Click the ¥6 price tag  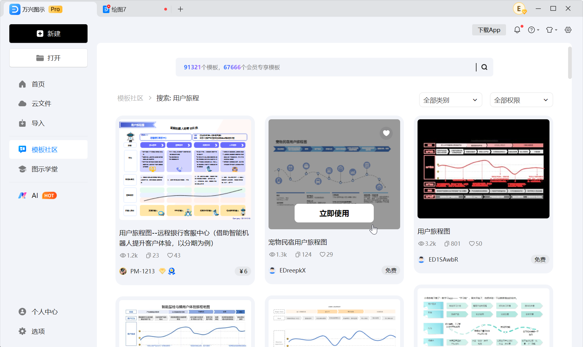243,271
